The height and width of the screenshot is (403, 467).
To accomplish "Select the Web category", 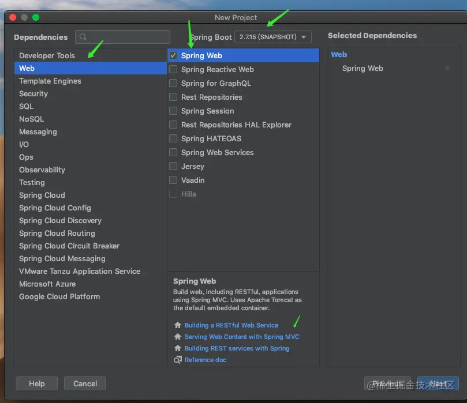I will 91,68.
